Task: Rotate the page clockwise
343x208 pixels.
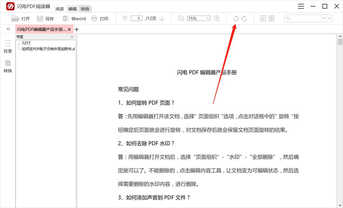Action: click(244, 18)
